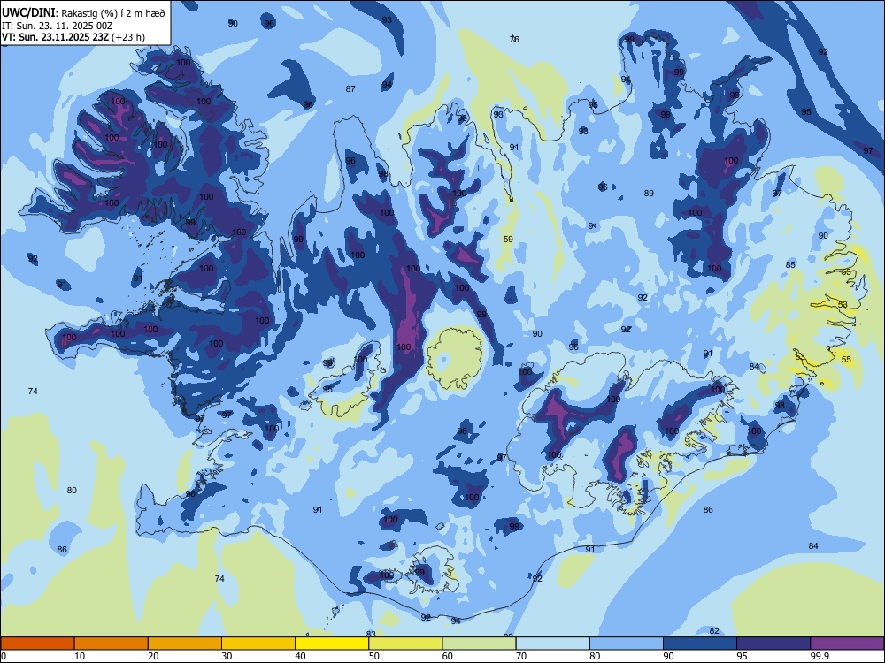Select the pale yellow 50–60 legend swatch
Screen dimensions: 885x663
(x=406, y=644)
